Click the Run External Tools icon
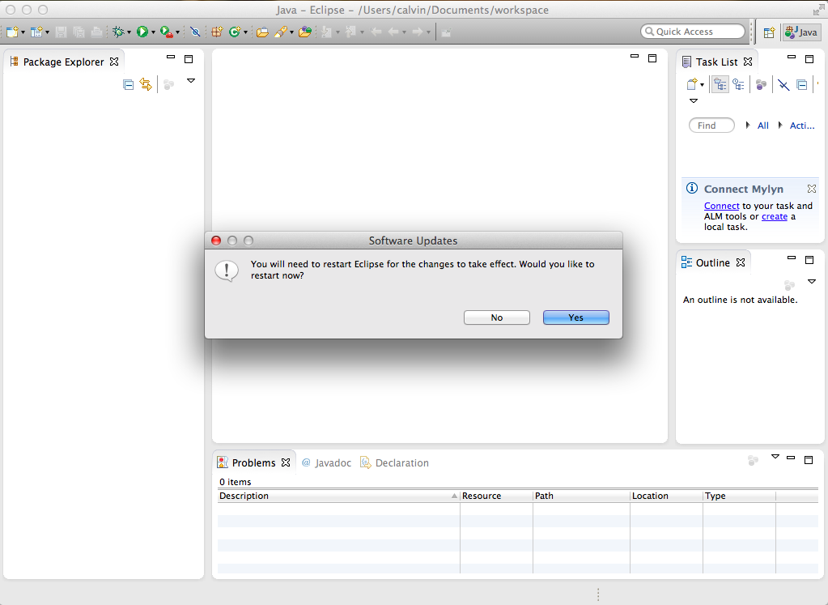Viewport: 828px width, 605px height. point(167,32)
